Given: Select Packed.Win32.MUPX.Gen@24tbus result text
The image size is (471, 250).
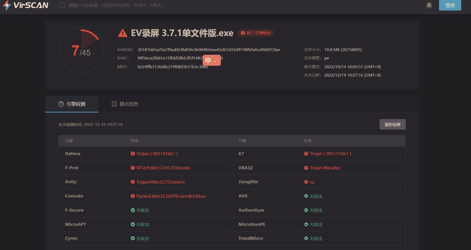Looking at the screenshot, I should [171, 196].
